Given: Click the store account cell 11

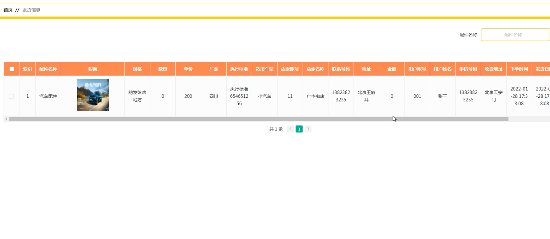Looking at the screenshot, I should [290, 96].
